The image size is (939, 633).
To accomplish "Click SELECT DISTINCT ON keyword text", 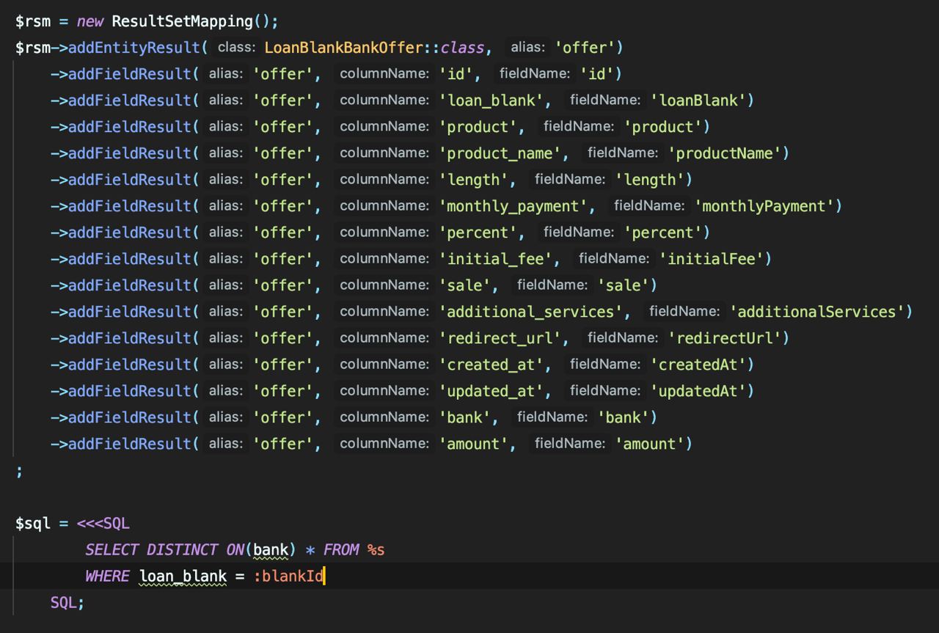I will pos(165,549).
